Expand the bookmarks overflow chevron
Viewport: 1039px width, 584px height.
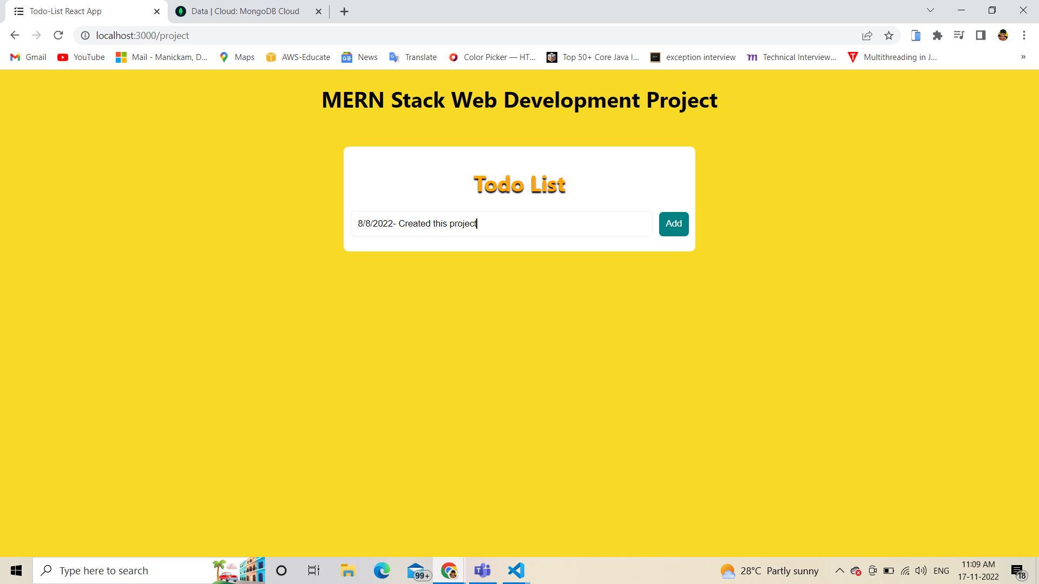click(x=1023, y=57)
